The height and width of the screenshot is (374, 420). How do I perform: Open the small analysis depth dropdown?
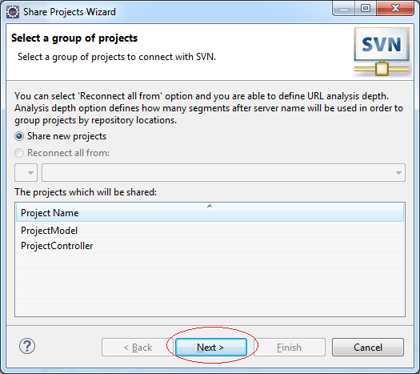[26, 173]
